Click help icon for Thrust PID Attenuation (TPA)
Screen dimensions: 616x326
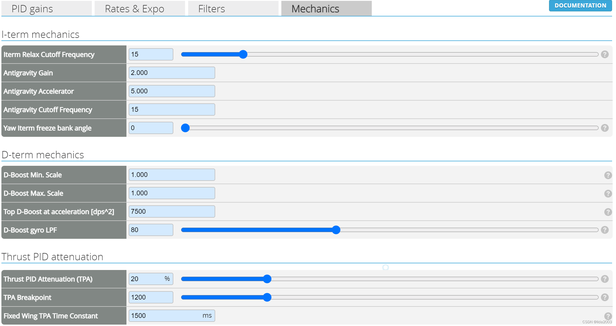pos(605,279)
